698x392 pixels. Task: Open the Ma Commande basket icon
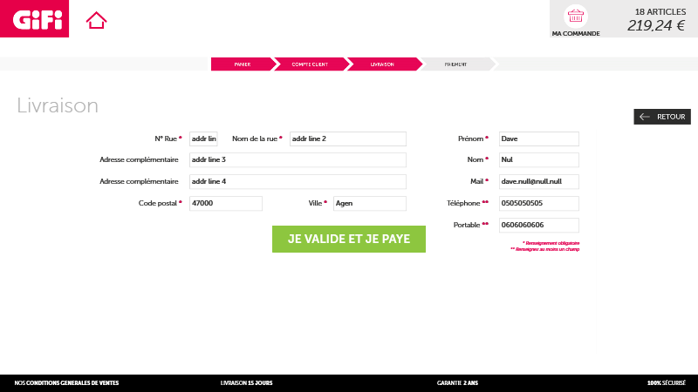[575, 16]
